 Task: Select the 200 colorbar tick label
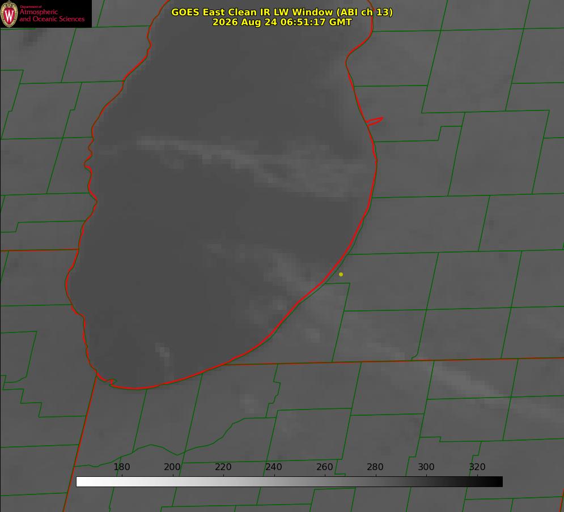[x=172, y=467]
